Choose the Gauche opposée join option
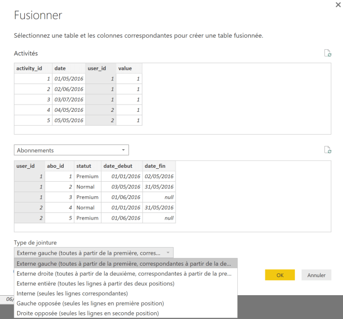Screen dimensions: 343x319 pyautogui.click(x=125, y=303)
